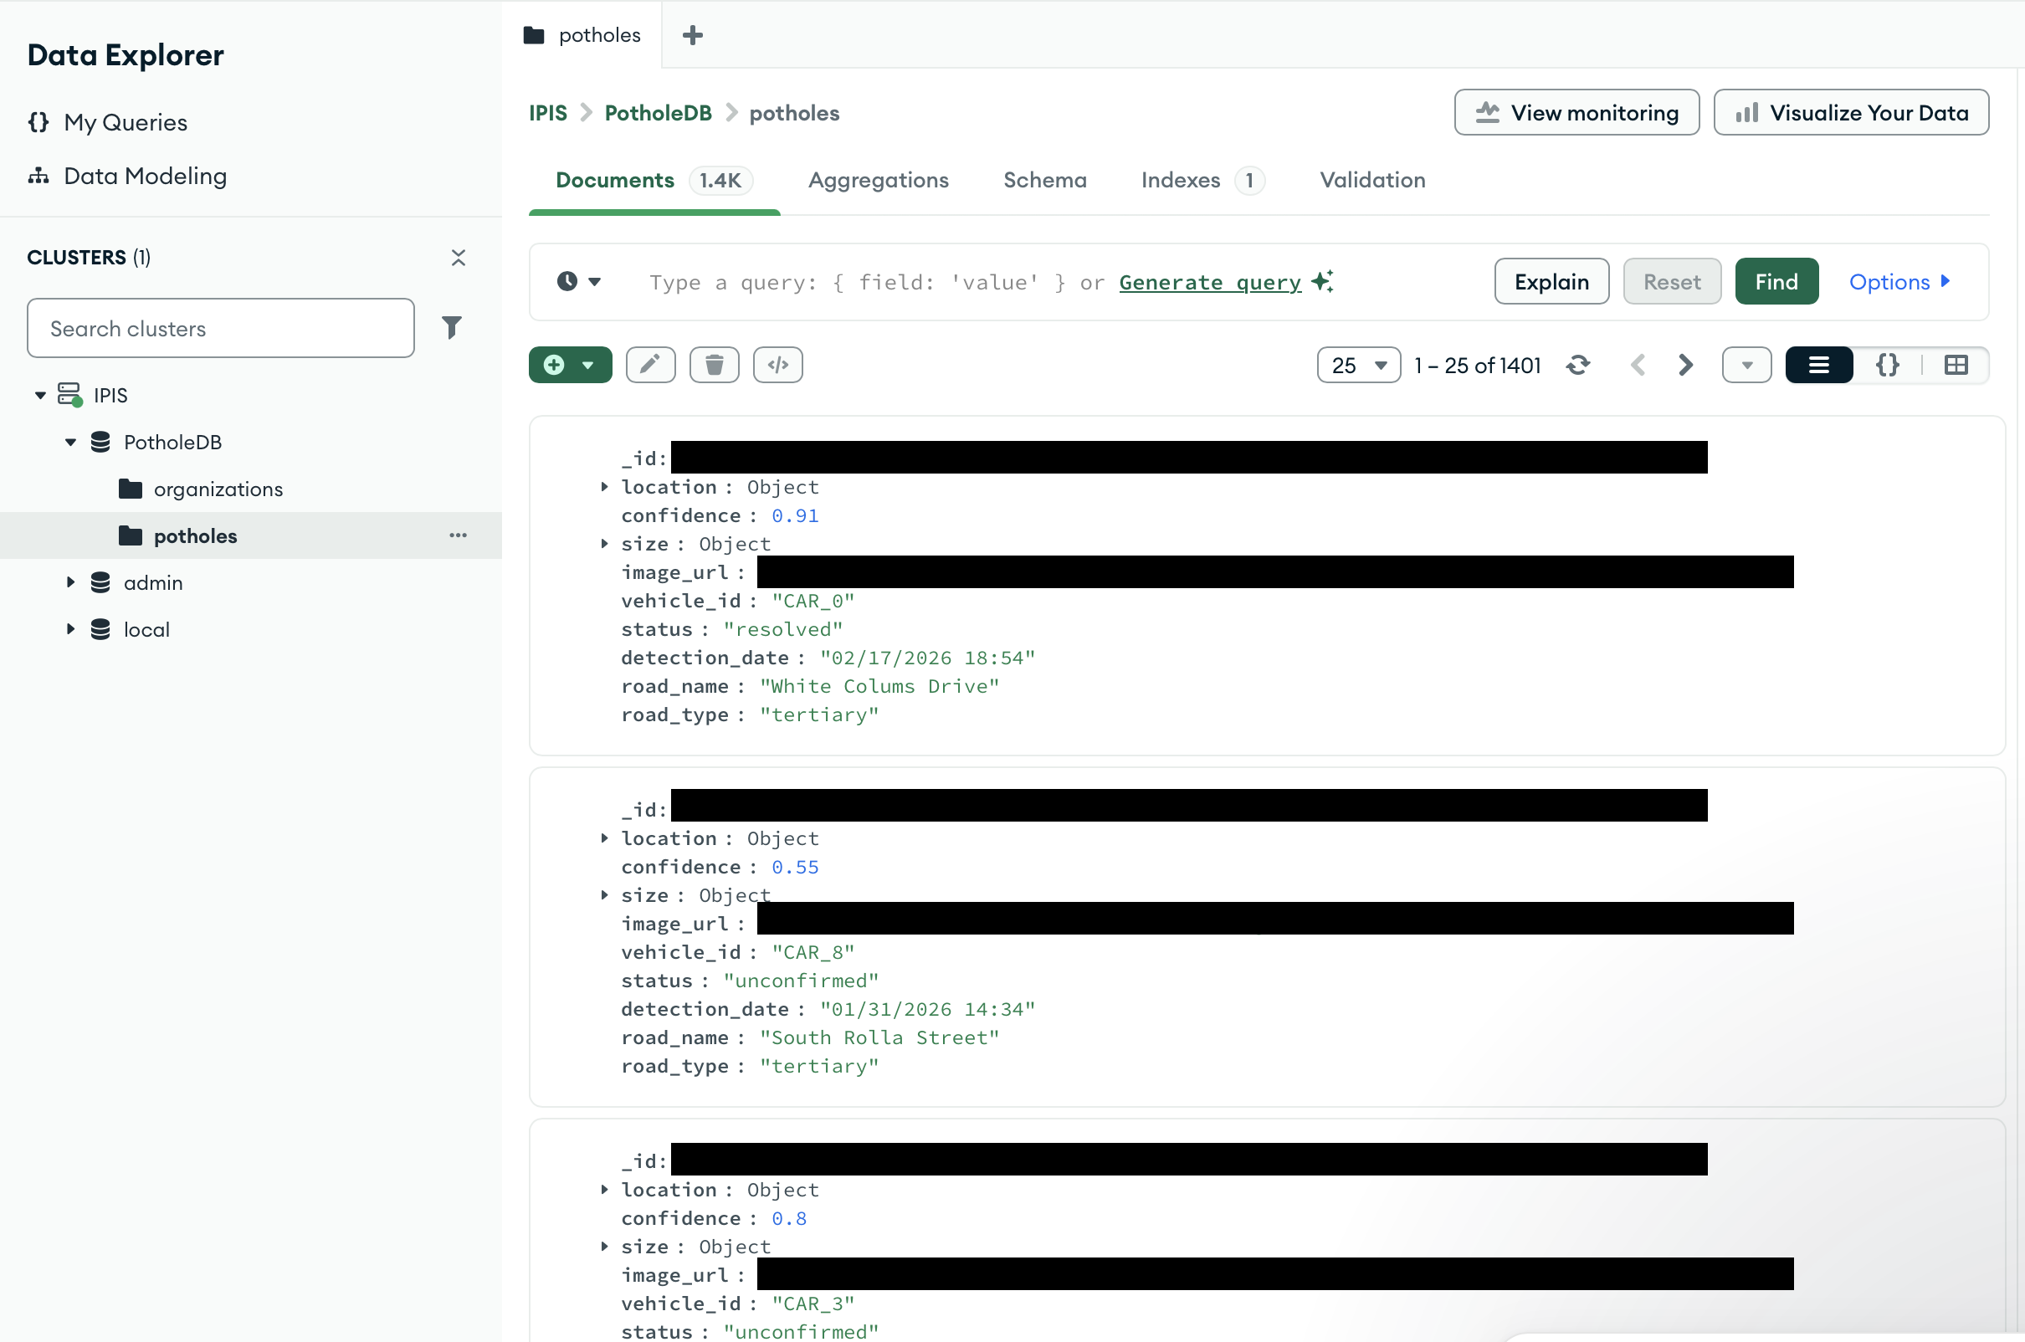Switch to the Schema tab
This screenshot has height=1342, width=2025.
[x=1044, y=181]
